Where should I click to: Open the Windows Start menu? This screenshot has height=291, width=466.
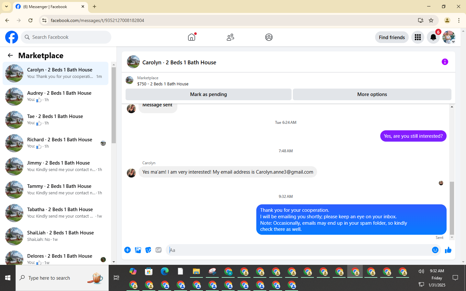coord(8,278)
